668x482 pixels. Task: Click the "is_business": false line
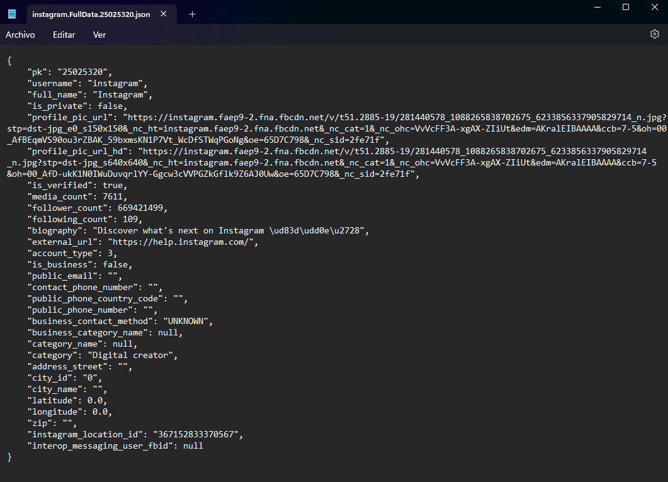tap(80, 264)
